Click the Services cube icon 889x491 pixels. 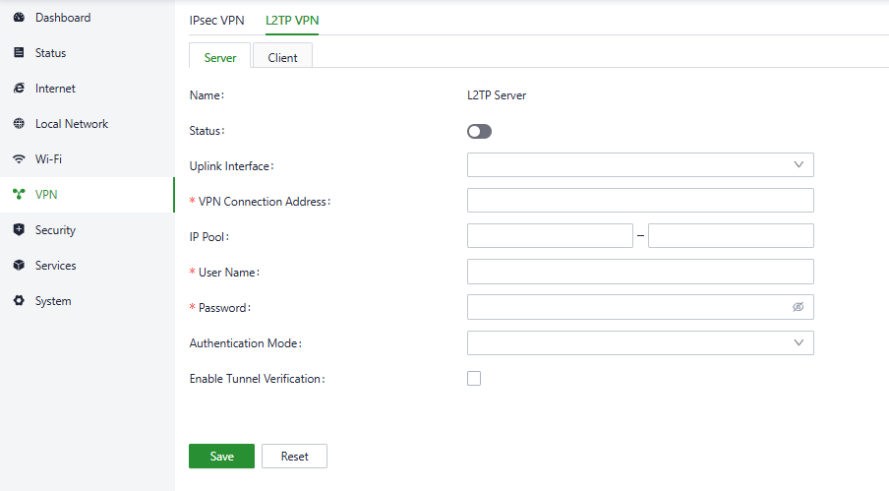click(19, 266)
